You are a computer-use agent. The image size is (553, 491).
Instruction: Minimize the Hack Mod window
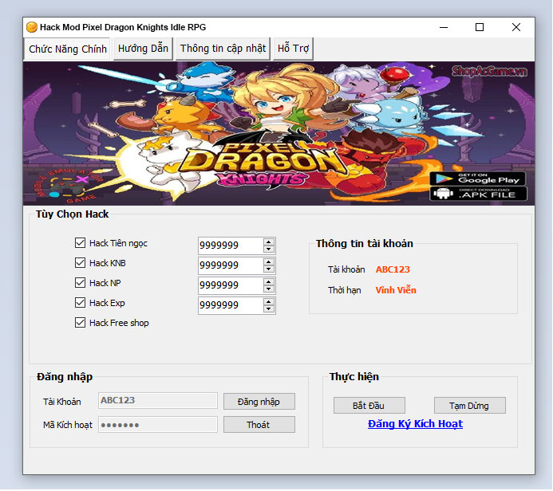(444, 27)
